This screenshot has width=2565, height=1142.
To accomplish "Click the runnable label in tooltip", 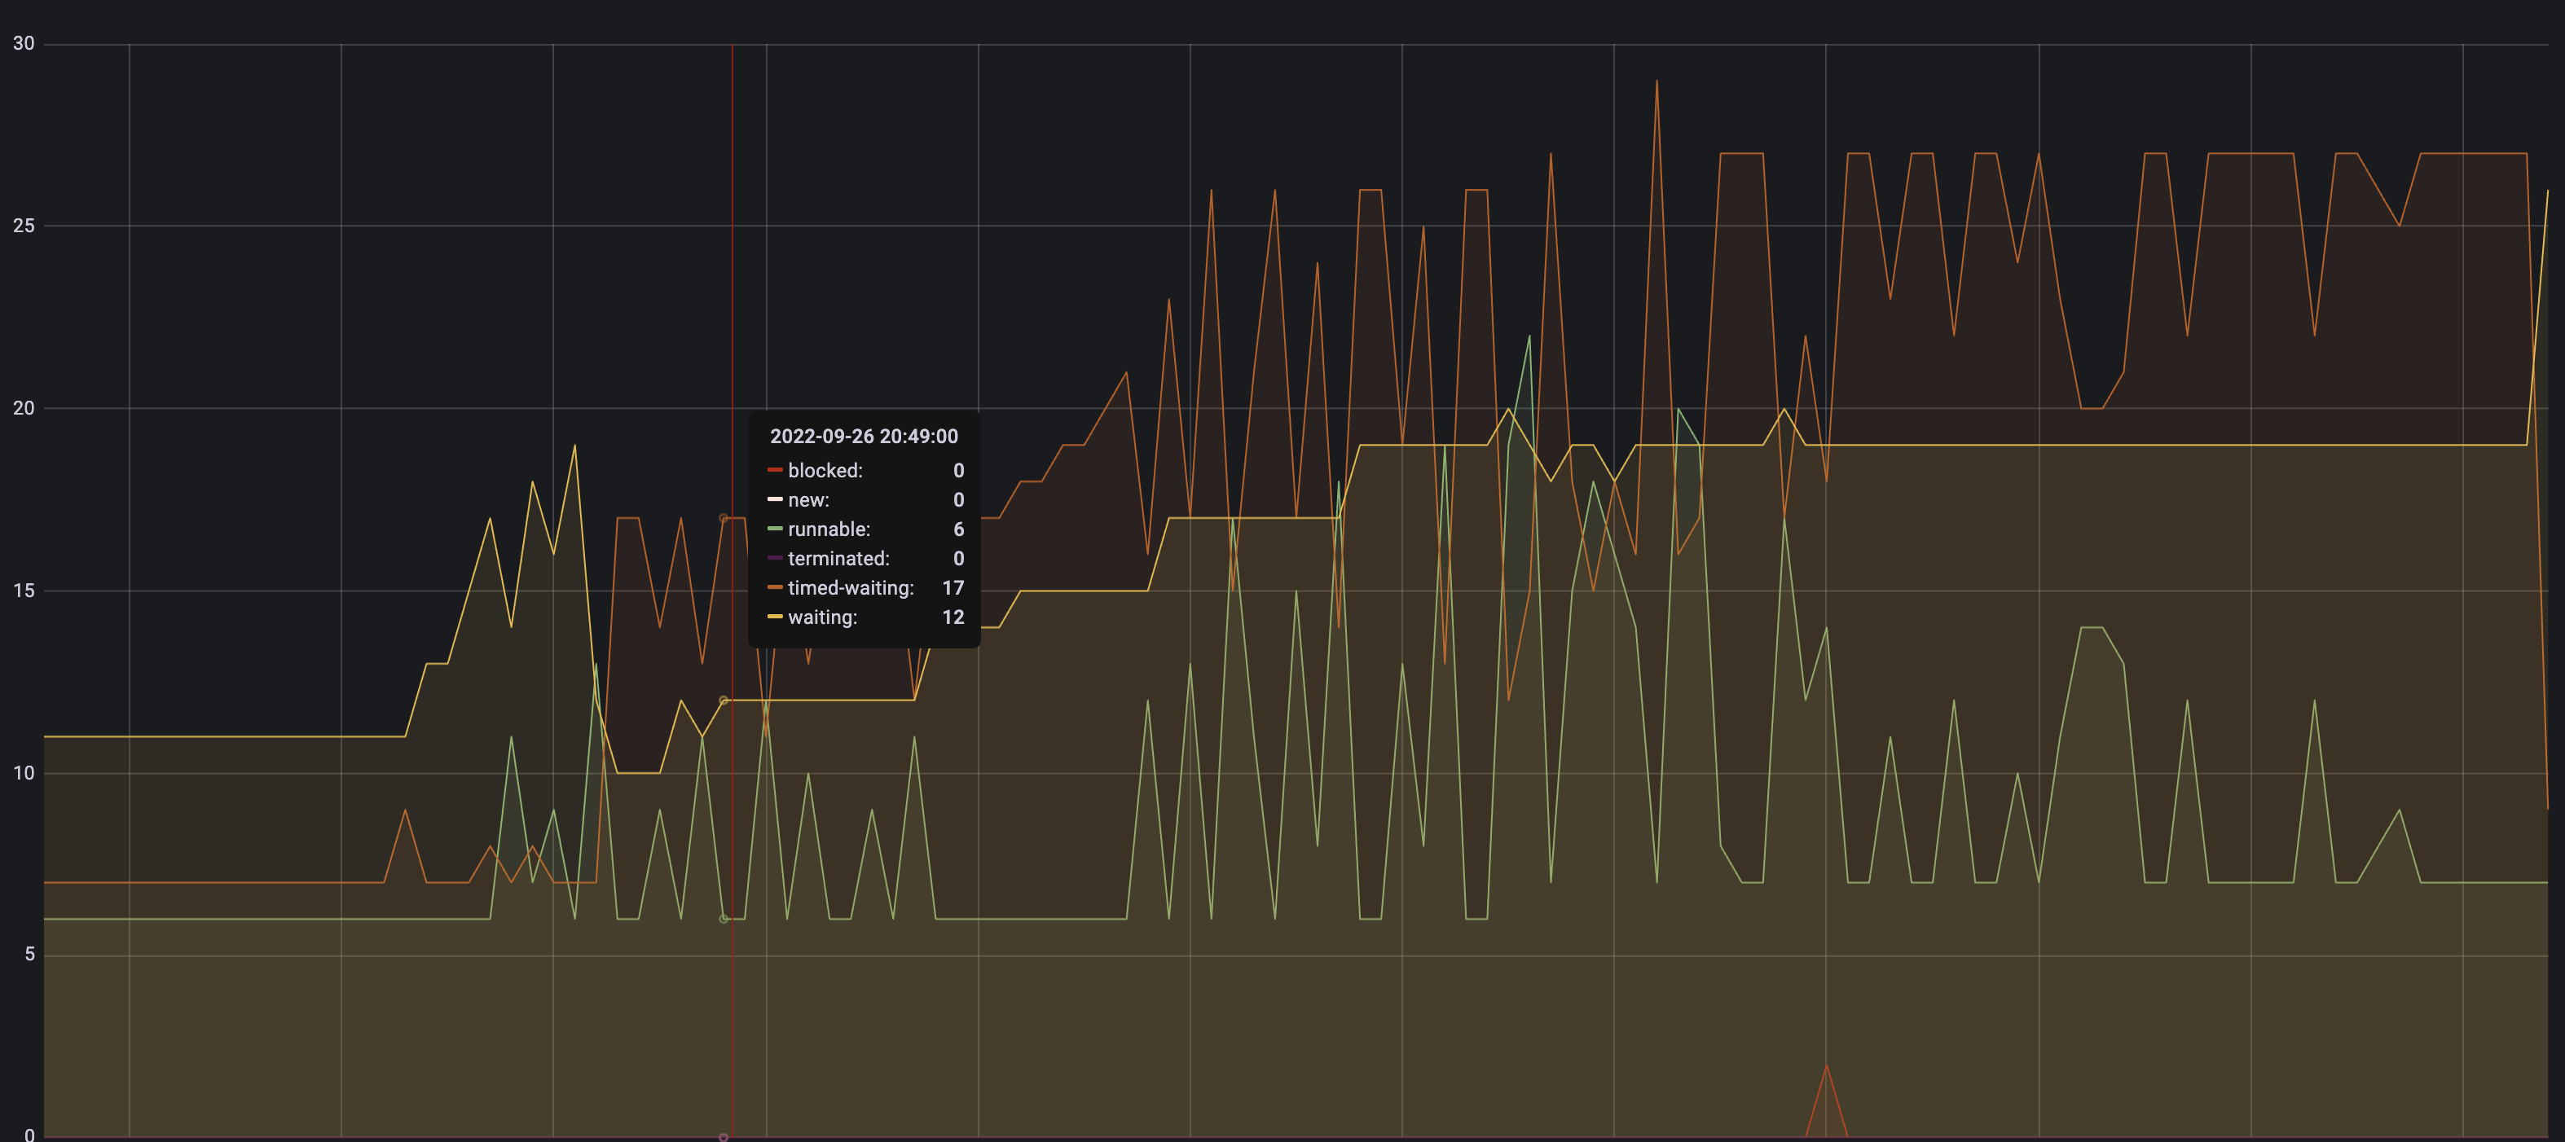I will tap(829, 529).
